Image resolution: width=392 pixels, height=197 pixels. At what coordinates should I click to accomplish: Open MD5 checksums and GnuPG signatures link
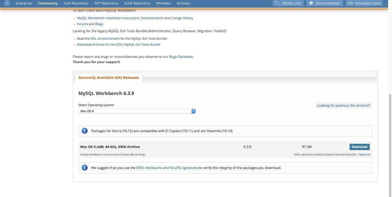point(167,168)
